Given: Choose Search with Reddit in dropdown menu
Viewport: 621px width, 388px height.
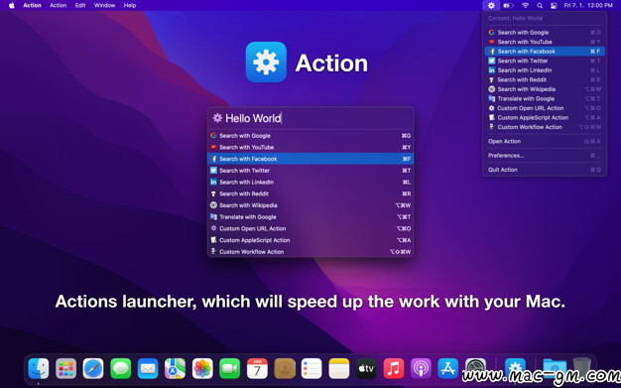Looking at the screenshot, I should pos(545,80).
